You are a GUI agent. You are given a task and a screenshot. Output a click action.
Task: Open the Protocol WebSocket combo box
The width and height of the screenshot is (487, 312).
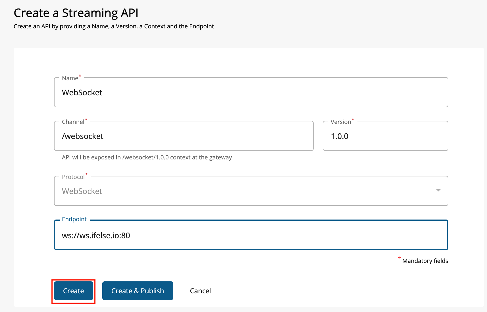(244, 191)
